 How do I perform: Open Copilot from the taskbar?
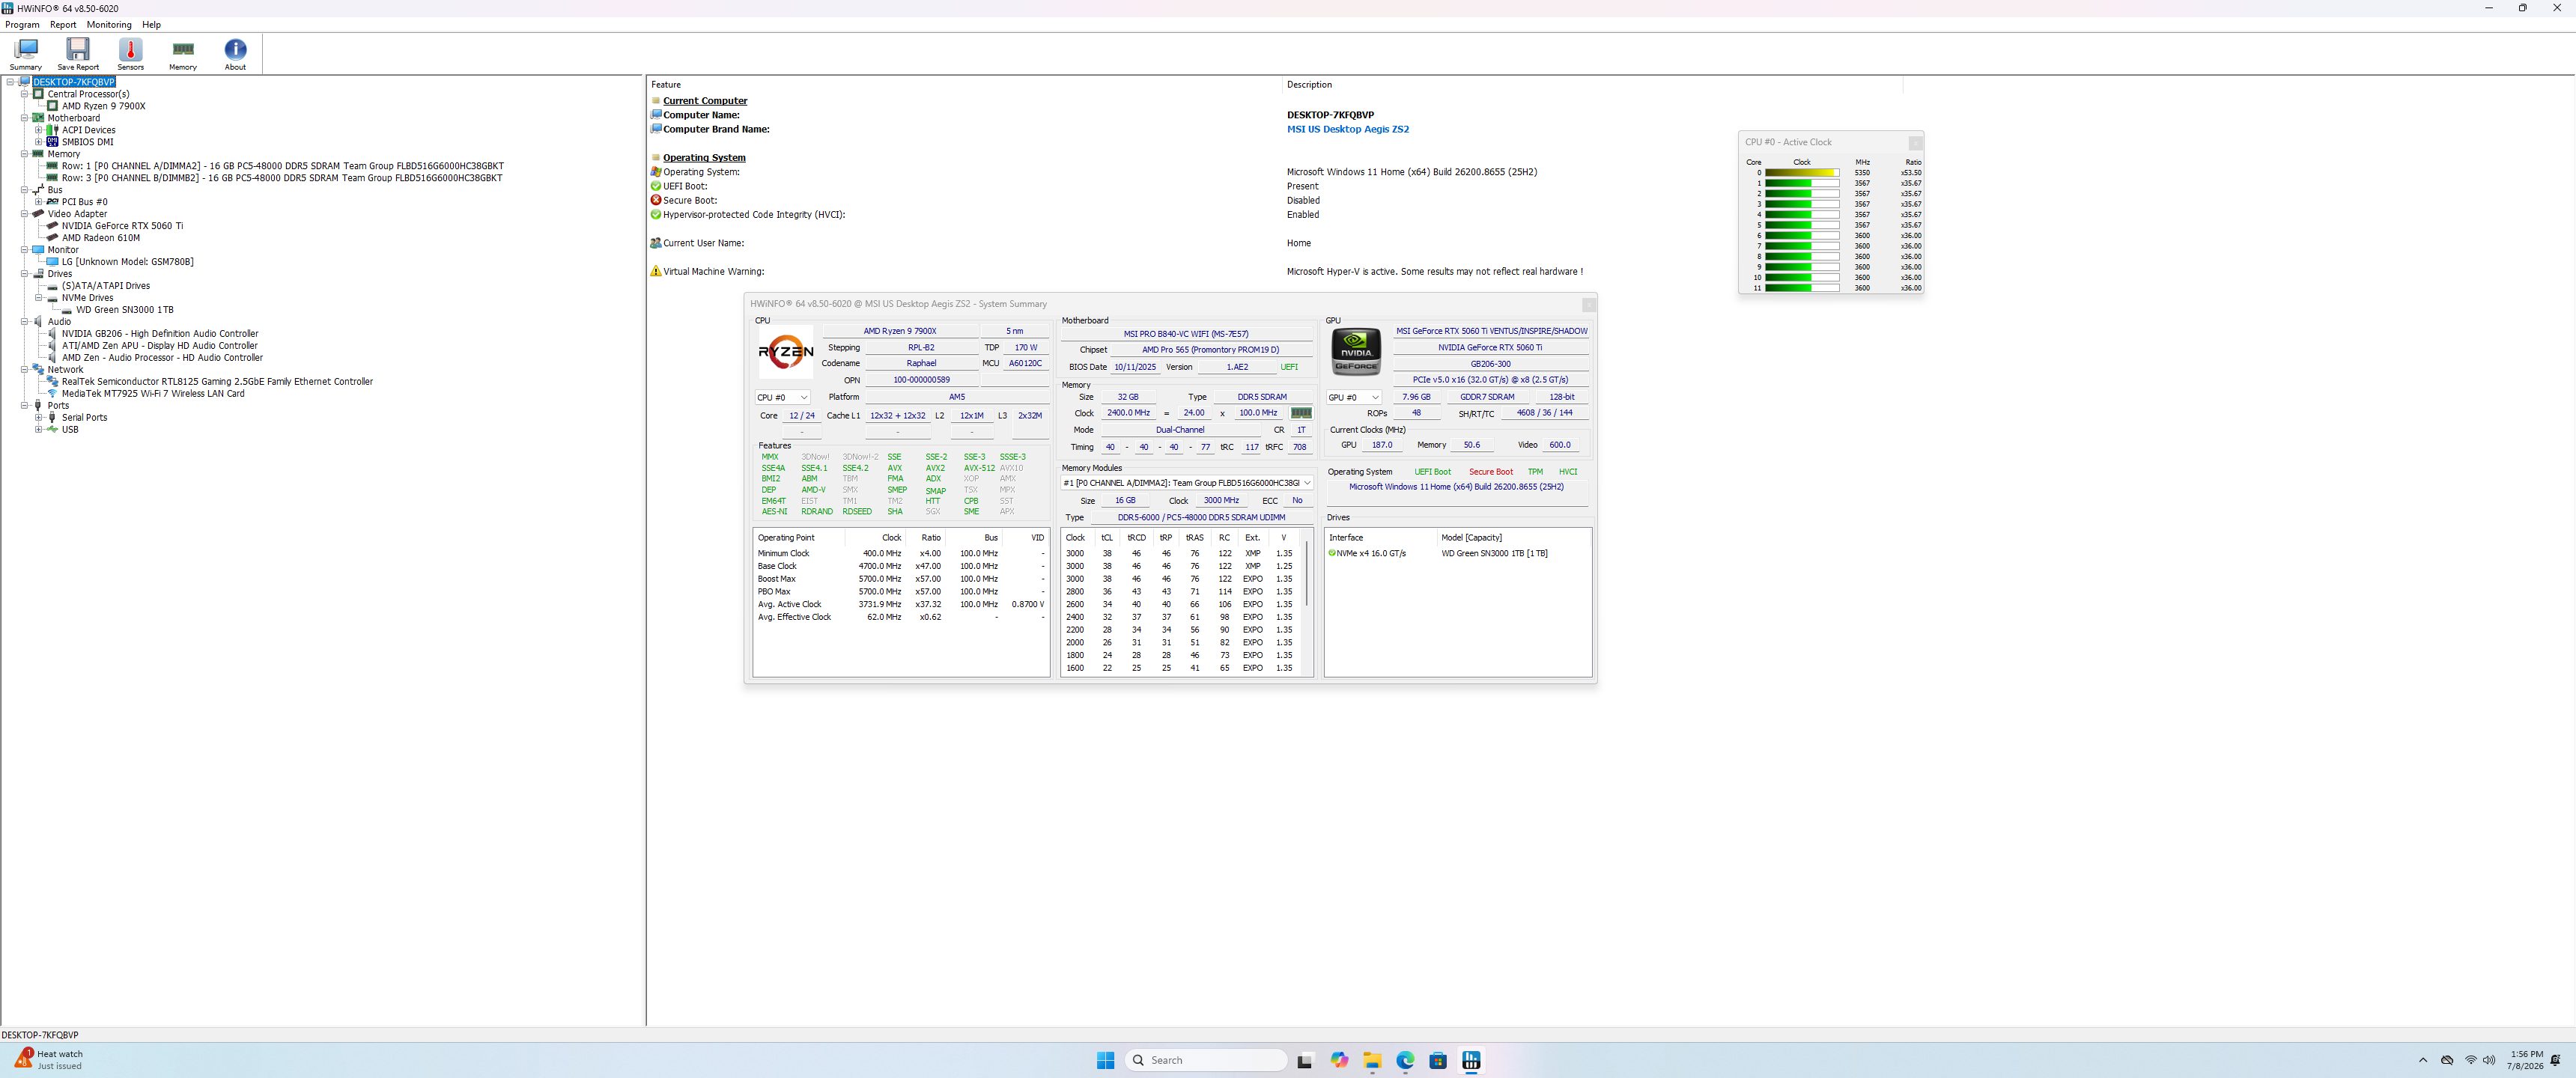coord(1339,1060)
